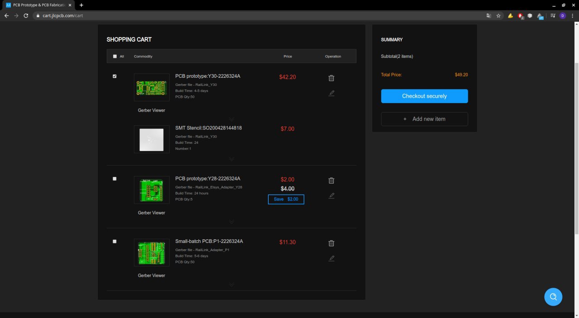
Task: Delete PCB prototype Y30-2226324A from cart
Action: click(x=331, y=78)
